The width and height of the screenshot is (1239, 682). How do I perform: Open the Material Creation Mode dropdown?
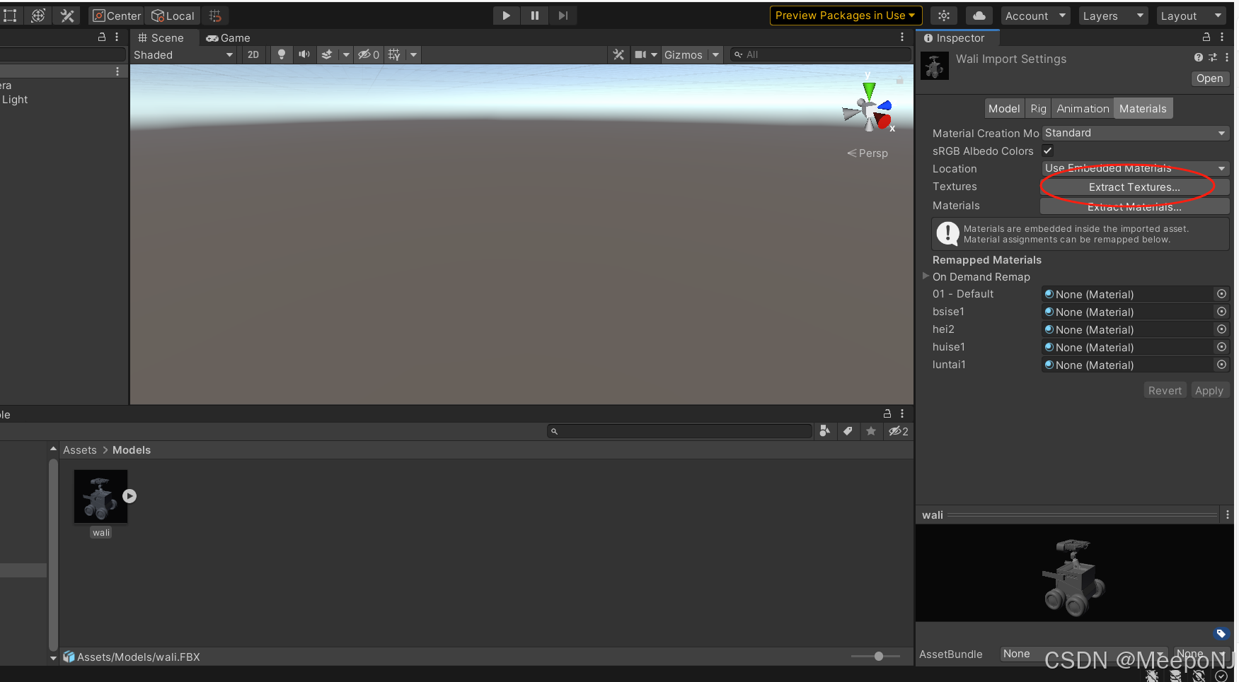(1135, 133)
